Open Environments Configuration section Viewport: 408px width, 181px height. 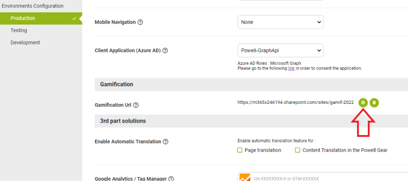33,6
